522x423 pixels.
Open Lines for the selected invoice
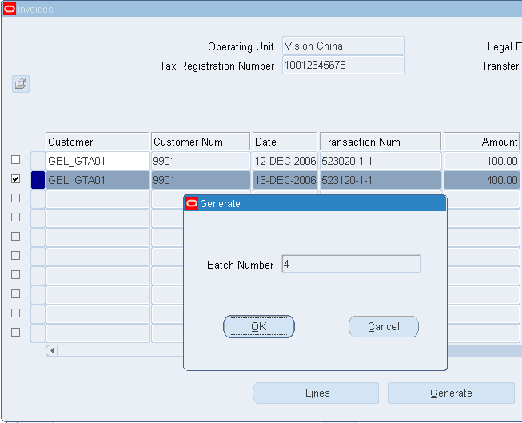(x=316, y=393)
